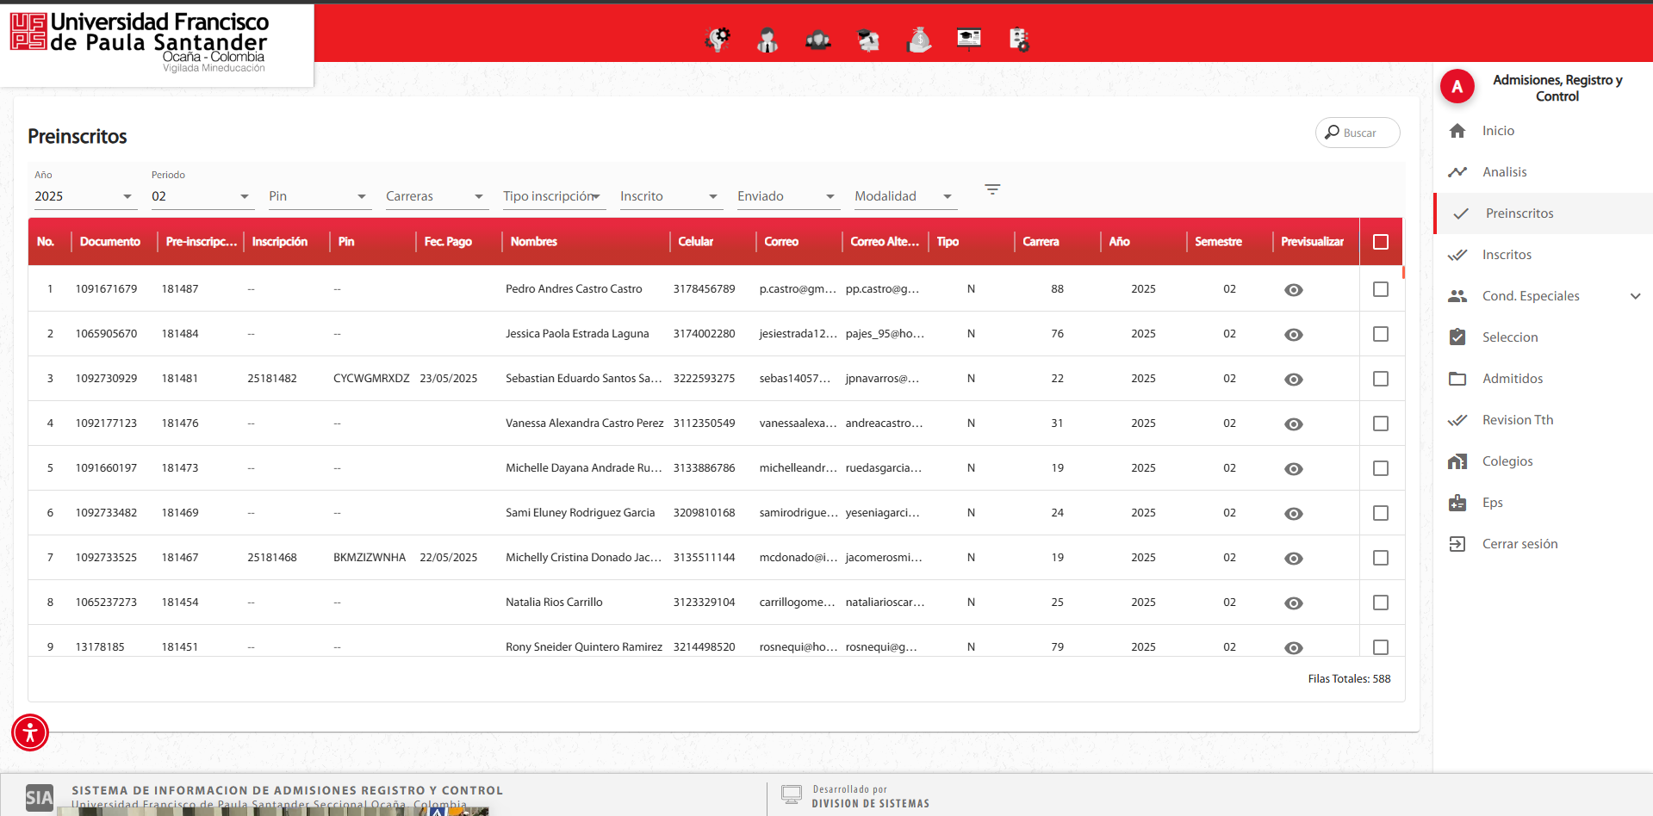Screen dimensions: 1653x816
Task: Click Cerrar sesión to log out
Action: coord(1519,544)
